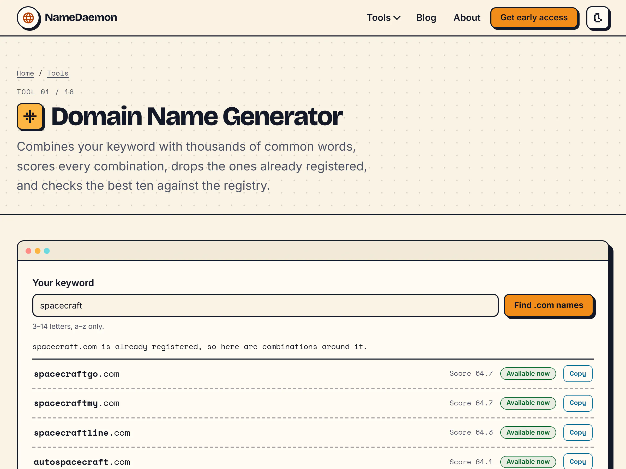Click the Domain Name Generator heading

(x=197, y=116)
